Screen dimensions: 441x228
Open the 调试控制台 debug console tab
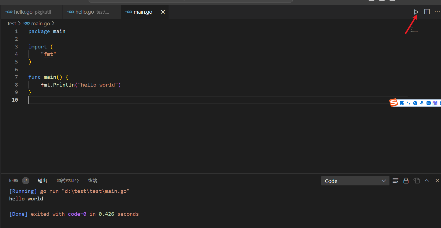coord(67,181)
